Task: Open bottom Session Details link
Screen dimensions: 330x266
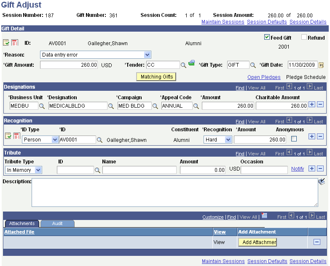Action: (x=308, y=261)
